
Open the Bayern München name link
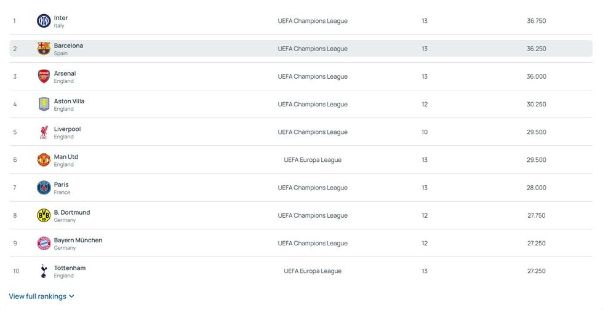coord(78,240)
